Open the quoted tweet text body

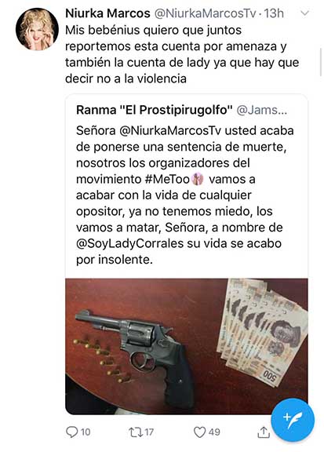(x=185, y=195)
